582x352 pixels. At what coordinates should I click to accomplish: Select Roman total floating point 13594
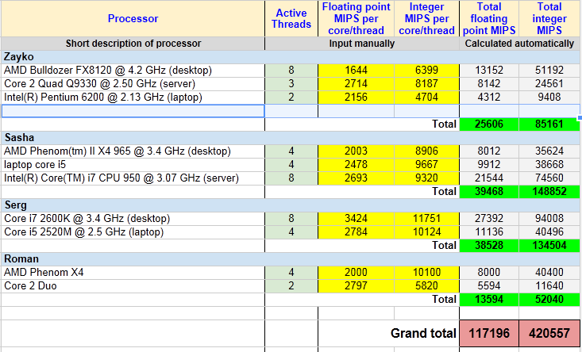489,300
